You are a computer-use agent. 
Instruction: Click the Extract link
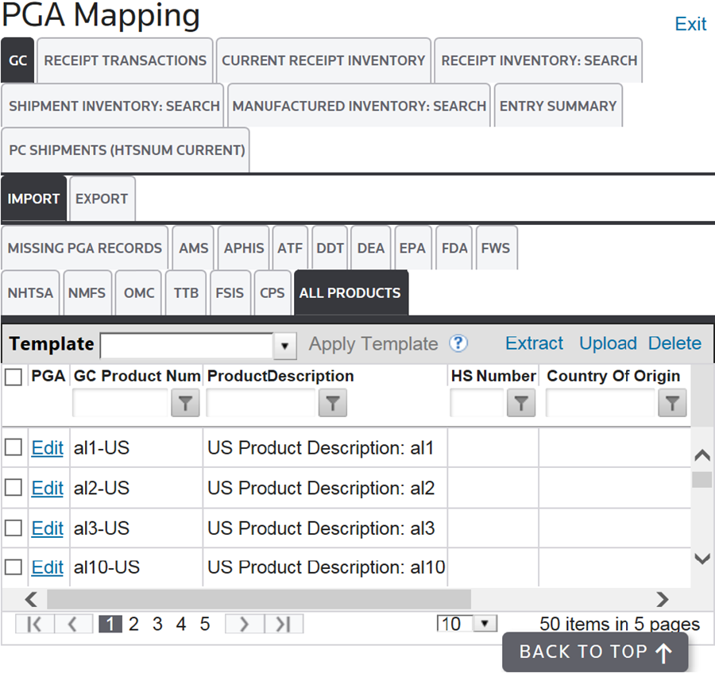[x=534, y=343]
